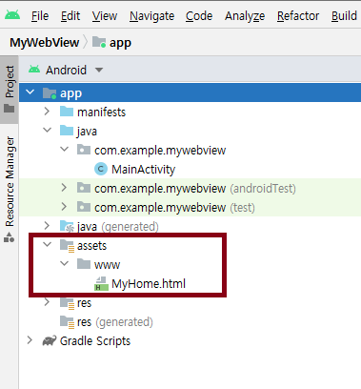Click app module icon in breadcrumb
Viewport: 361px width, 389px height.
(99, 42)
